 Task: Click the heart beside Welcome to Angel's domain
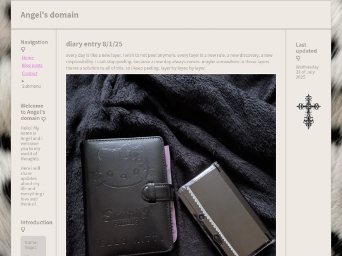pyautogui.click(x=44, y=119)
